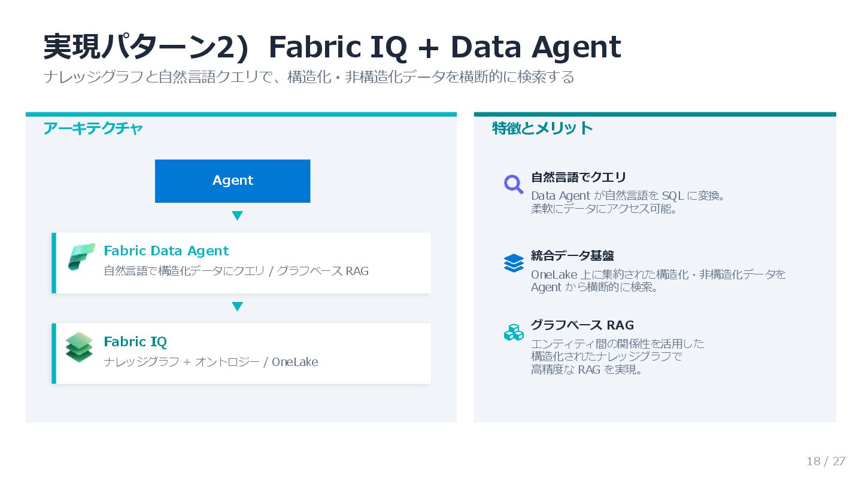Click the ナレッジグラフ + オントロジー / OneLake description
The height and width of the screenshot is (485, 862).
[211, 362]
